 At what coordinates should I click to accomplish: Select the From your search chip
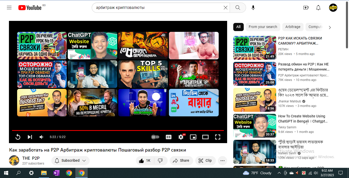point(263,27)
